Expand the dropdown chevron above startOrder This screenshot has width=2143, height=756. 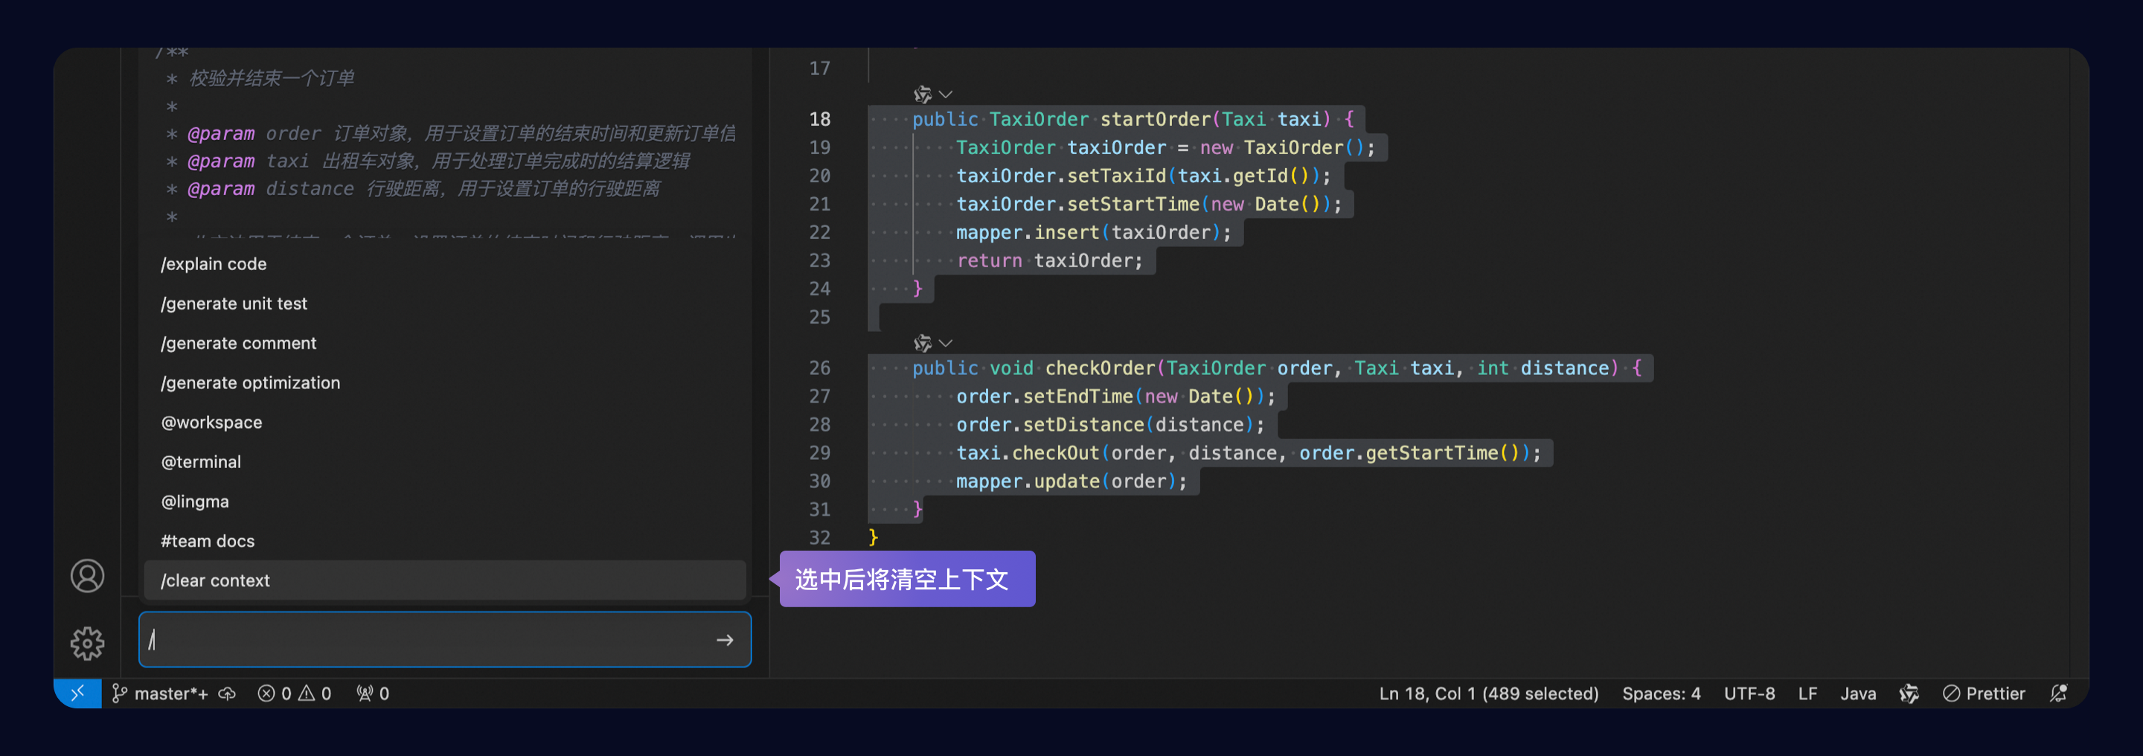click(x=945, y=94)
